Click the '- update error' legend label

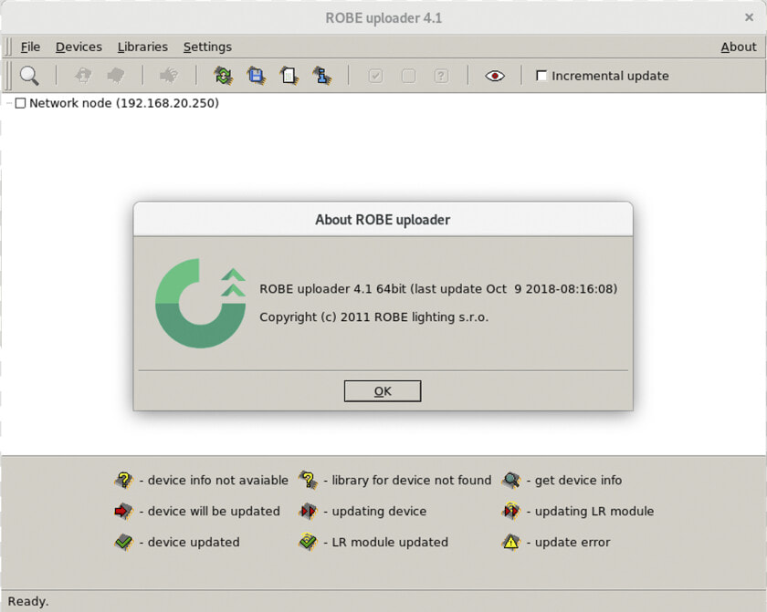coord(568,542)
